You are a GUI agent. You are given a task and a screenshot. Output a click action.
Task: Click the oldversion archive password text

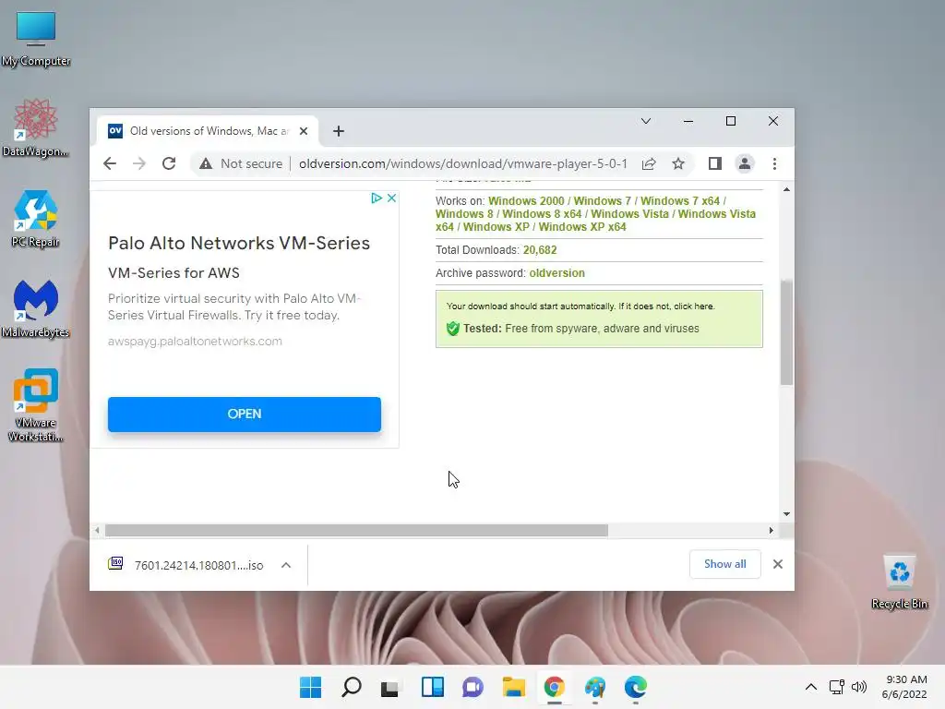(556, 273)
